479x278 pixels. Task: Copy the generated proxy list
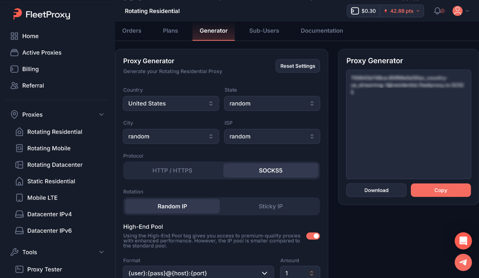[x=441, y=190]
